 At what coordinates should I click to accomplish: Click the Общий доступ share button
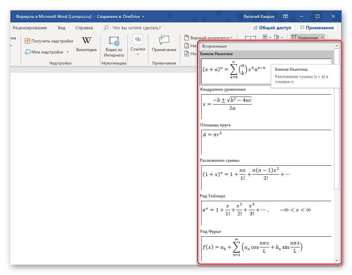(x=272, y=28)
